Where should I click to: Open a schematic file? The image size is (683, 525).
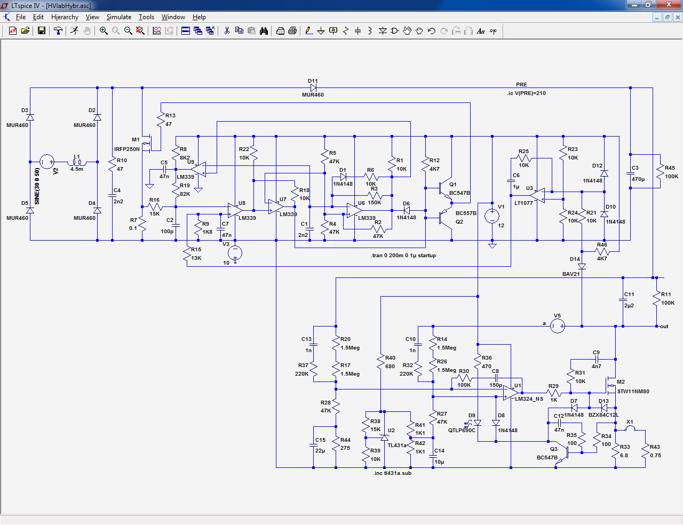25,31
